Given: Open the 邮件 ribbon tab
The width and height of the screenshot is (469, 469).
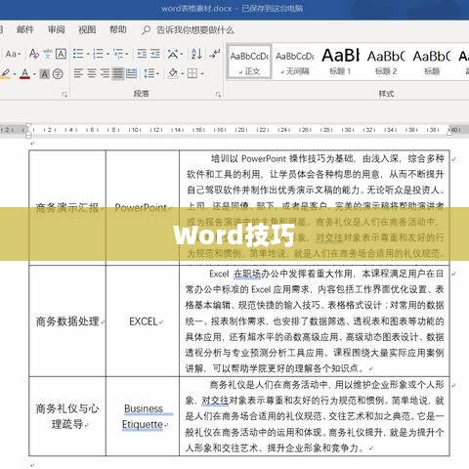Looking at the screenshot, I should (x=25, y=29).
